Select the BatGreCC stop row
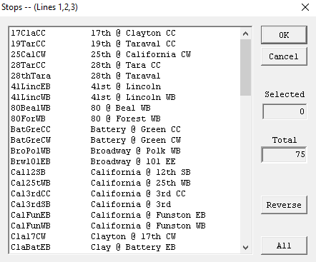The width and height of the screenshot is (316, 262). [124, 129]
